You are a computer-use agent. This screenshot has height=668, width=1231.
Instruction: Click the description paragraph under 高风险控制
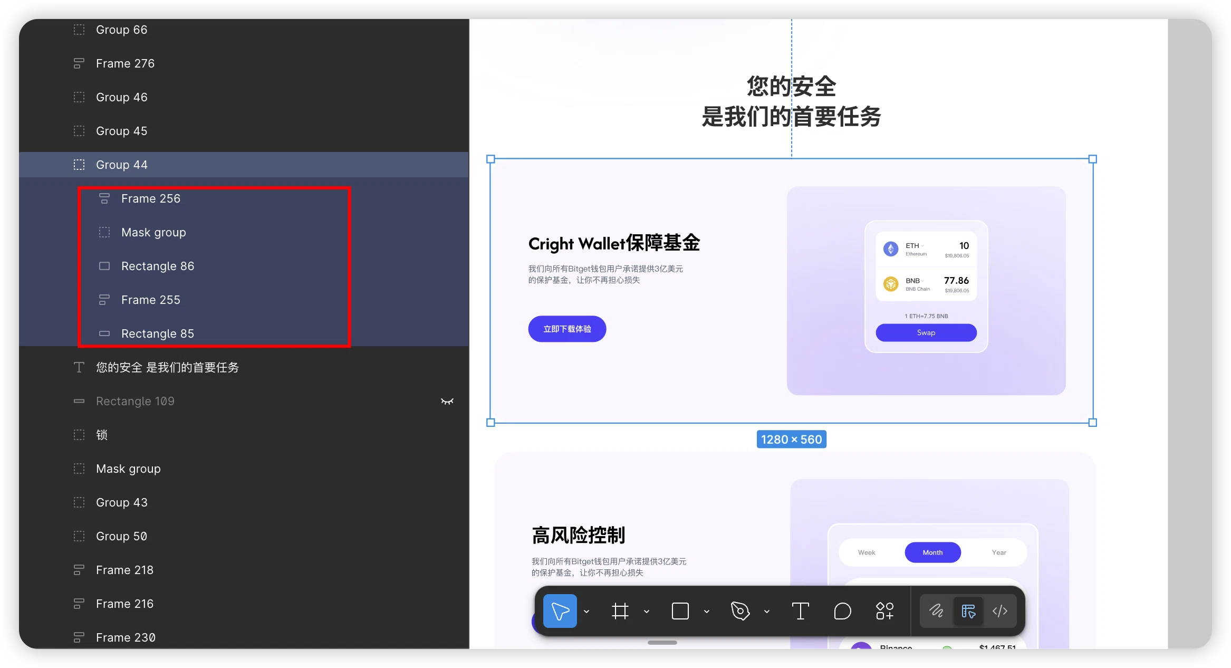[609, 567]
